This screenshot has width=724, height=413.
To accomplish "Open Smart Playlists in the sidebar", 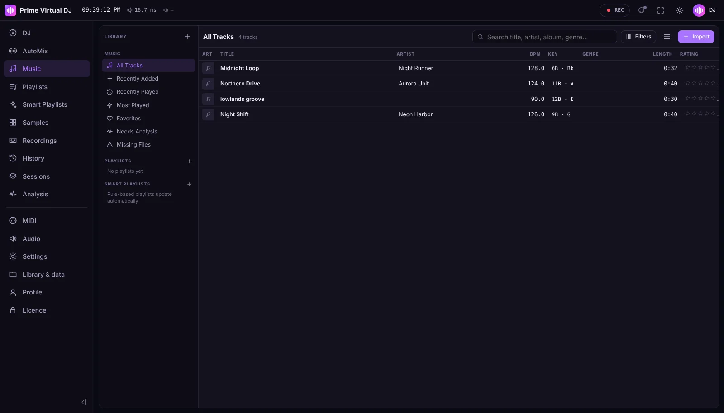I will tap(47, 104).
